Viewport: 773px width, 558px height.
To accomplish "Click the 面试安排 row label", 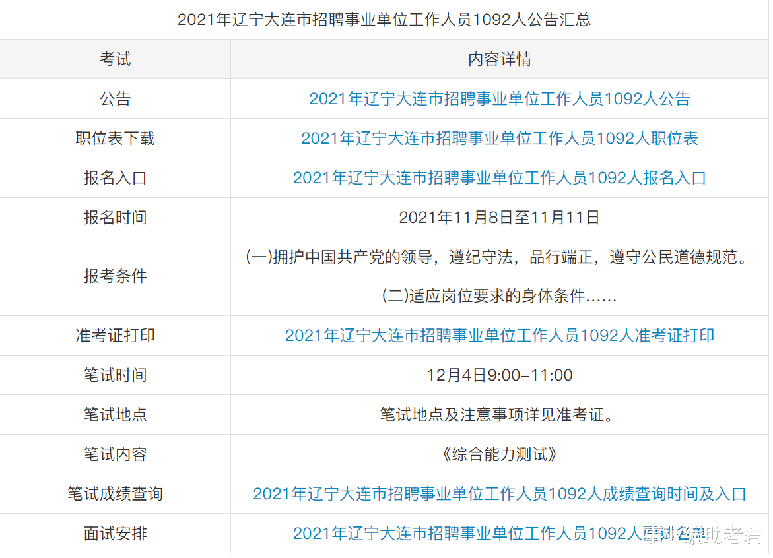I will (x=116, y=533).
